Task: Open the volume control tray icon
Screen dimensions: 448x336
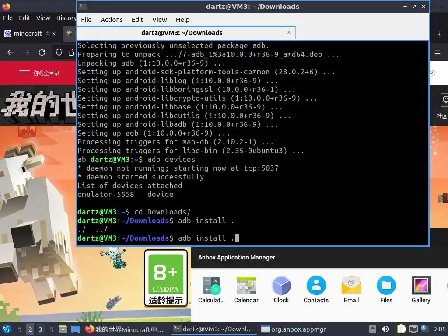Action: (x=385, y=329)
